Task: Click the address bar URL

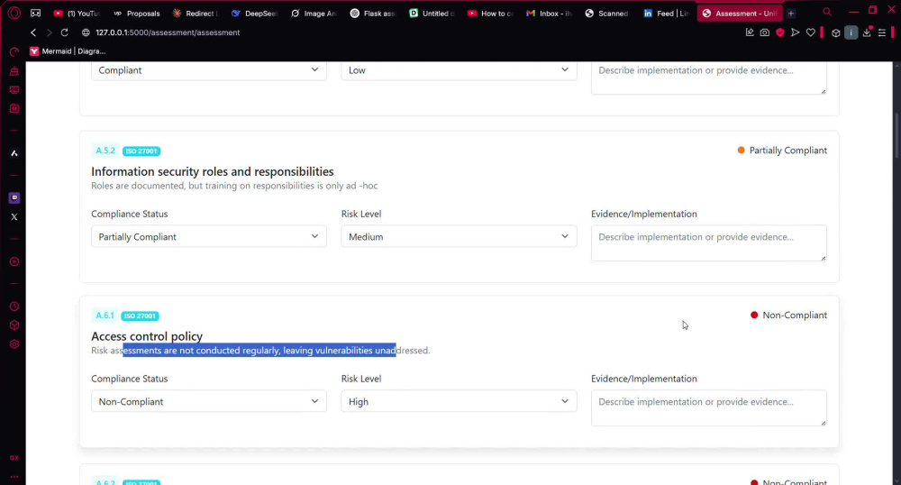Action: (168, 32)
